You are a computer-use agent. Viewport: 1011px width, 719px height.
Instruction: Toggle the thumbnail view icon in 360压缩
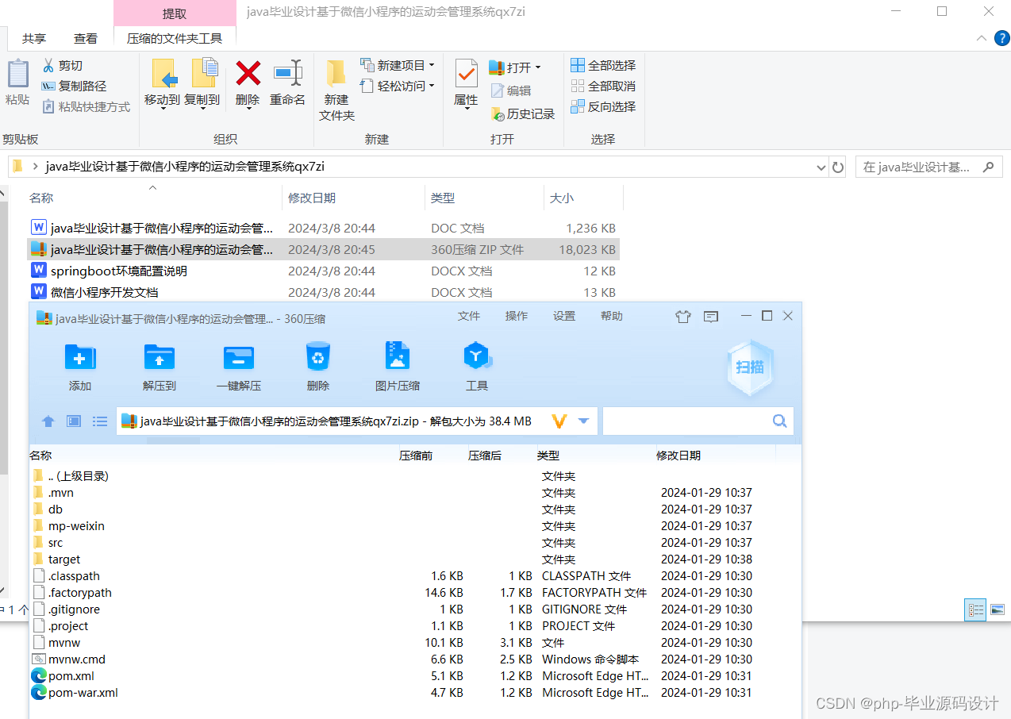74,421
